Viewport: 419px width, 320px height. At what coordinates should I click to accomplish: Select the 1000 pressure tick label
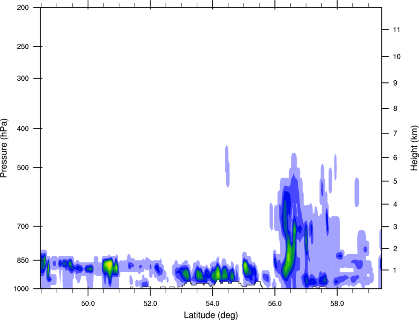21,289
